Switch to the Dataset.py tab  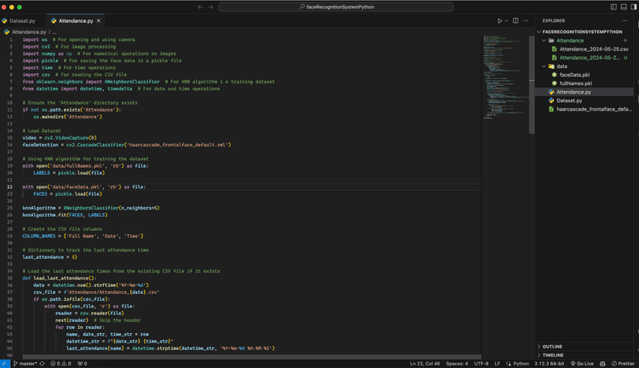(20, 20)
